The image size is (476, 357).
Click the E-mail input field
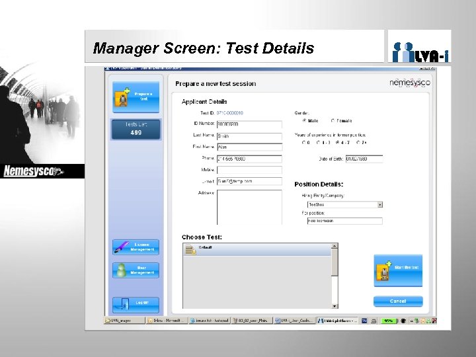(249, 181)
